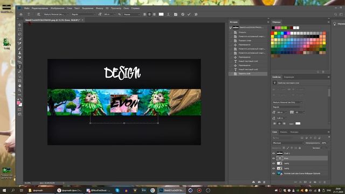Close the open document tab
The image size is (345, 194).
tap(82, 20)
